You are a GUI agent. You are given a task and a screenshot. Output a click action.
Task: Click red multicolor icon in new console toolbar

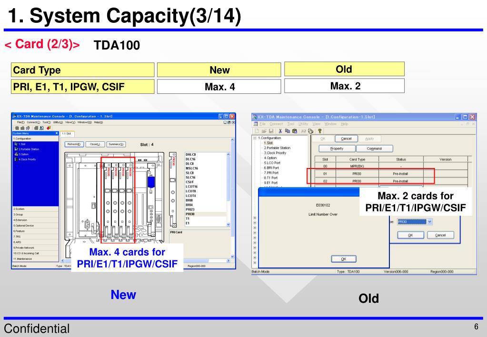point(49,128)
